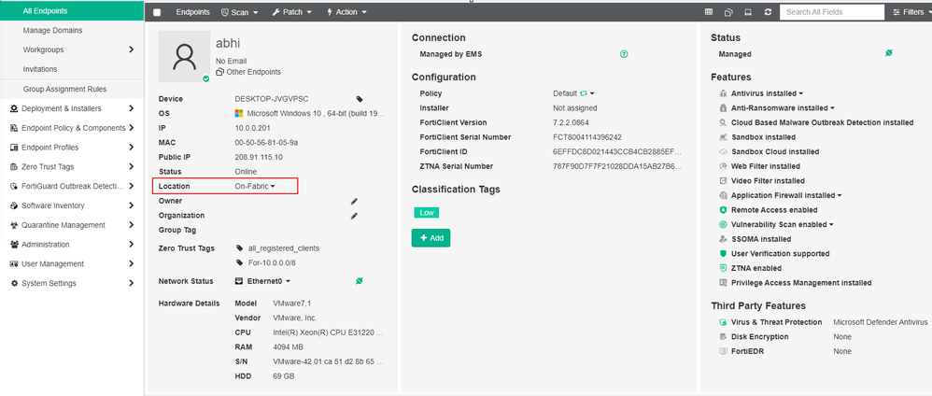Open the Other Endpoints link
Image resolution: width=932 pixels, height=396 pixels.
tap(248, 72)
